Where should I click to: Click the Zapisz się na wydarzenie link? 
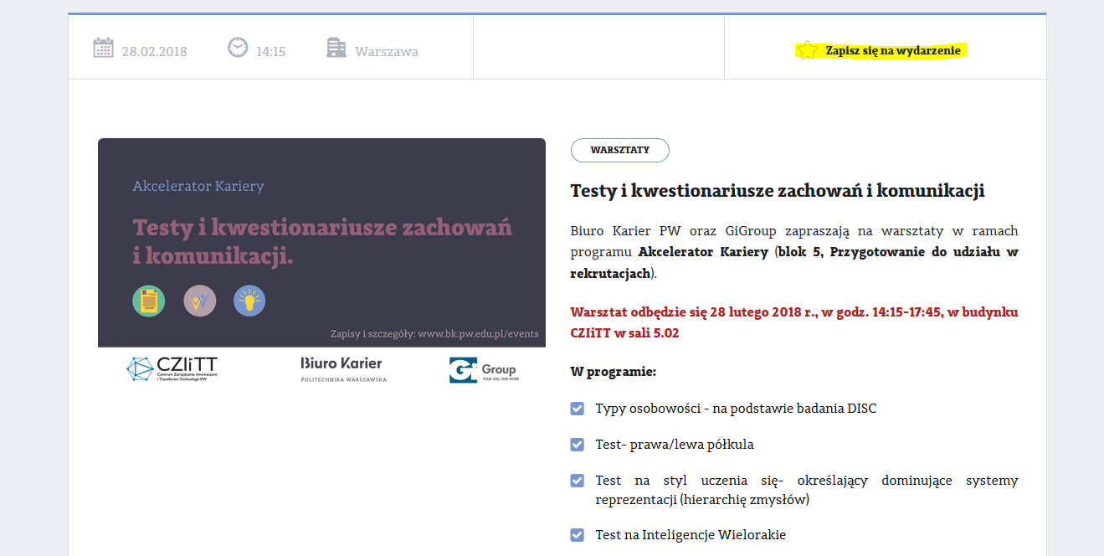[893, 50]
